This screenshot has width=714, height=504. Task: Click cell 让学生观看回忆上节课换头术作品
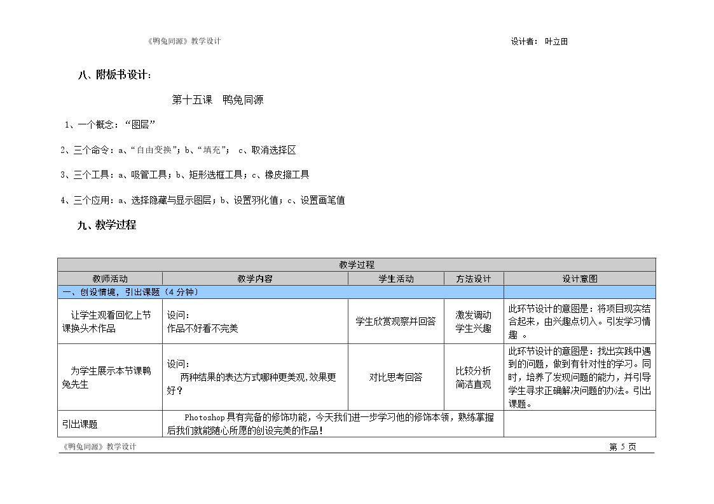click(110, 321)
